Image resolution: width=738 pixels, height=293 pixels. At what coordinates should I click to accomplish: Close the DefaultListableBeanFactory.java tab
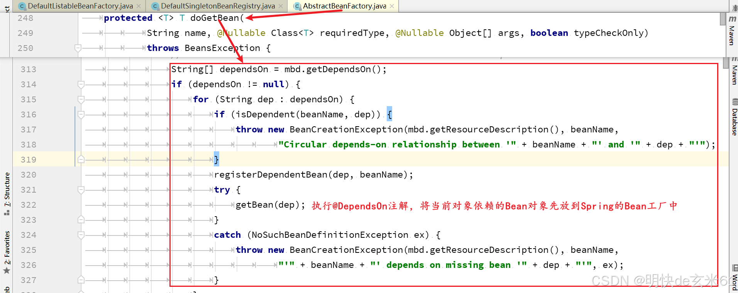139,6
